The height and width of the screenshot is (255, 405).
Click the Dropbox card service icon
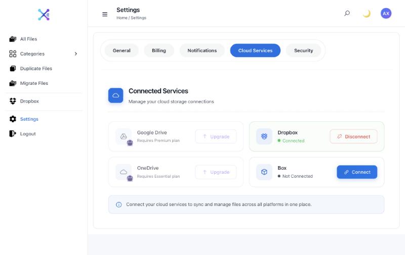pos(264,136)
